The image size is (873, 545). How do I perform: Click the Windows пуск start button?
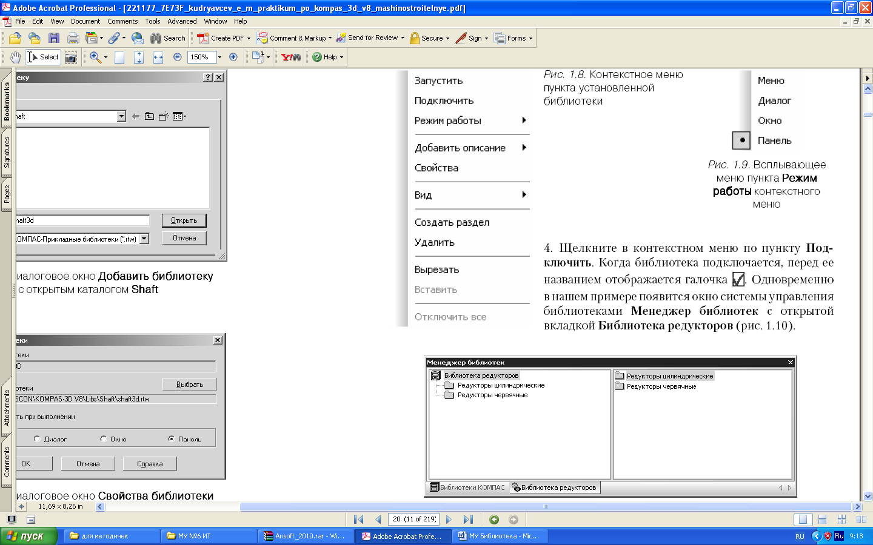click(x=28, y=536)
